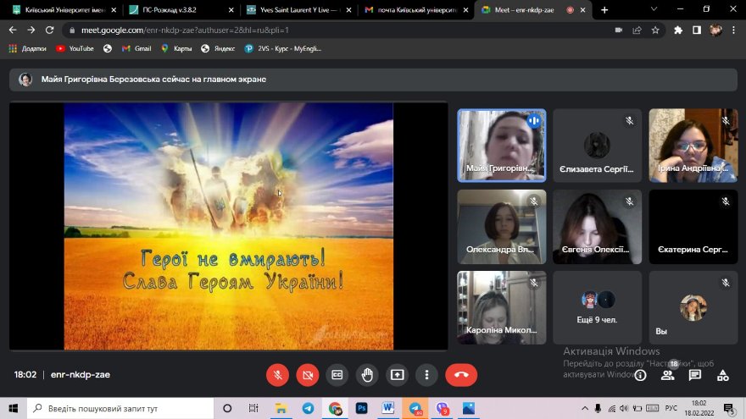
Task: Toggle closed captions button
Action: (x=337, y=374)
